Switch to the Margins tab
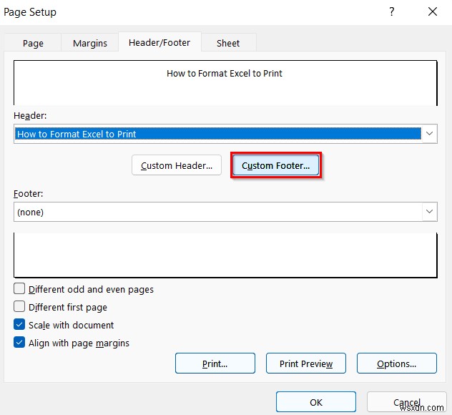This screenshot has width=452, height=415. coord(90,43)
